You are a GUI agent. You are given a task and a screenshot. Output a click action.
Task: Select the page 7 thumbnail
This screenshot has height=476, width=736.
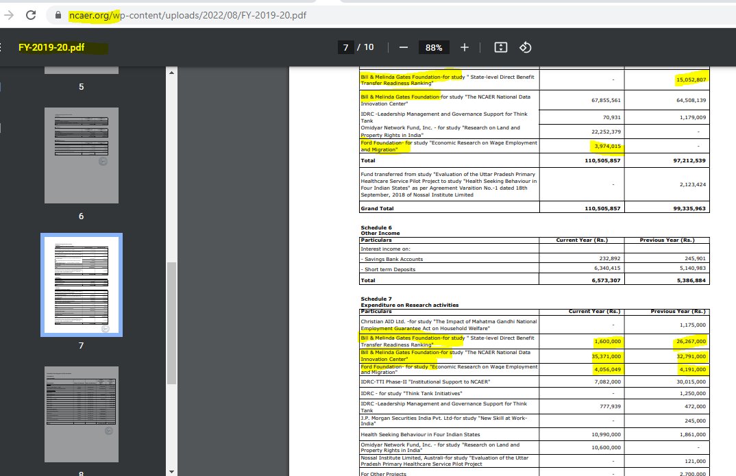coord(82,285)
